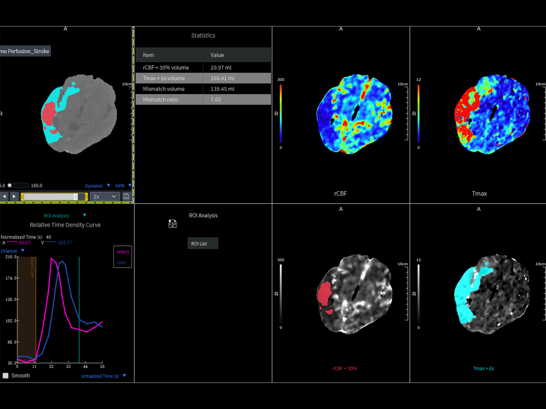
Task: Expand the ROI Analysis dropdown above the curve
Action: click(84, 215)
